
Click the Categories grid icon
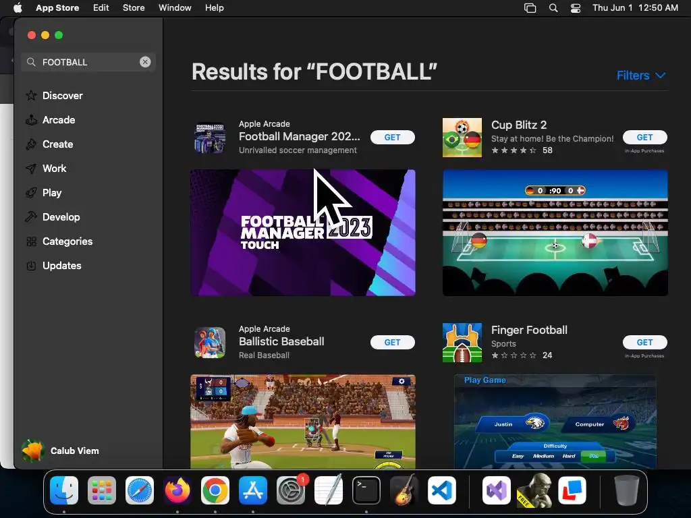[31, 241]
